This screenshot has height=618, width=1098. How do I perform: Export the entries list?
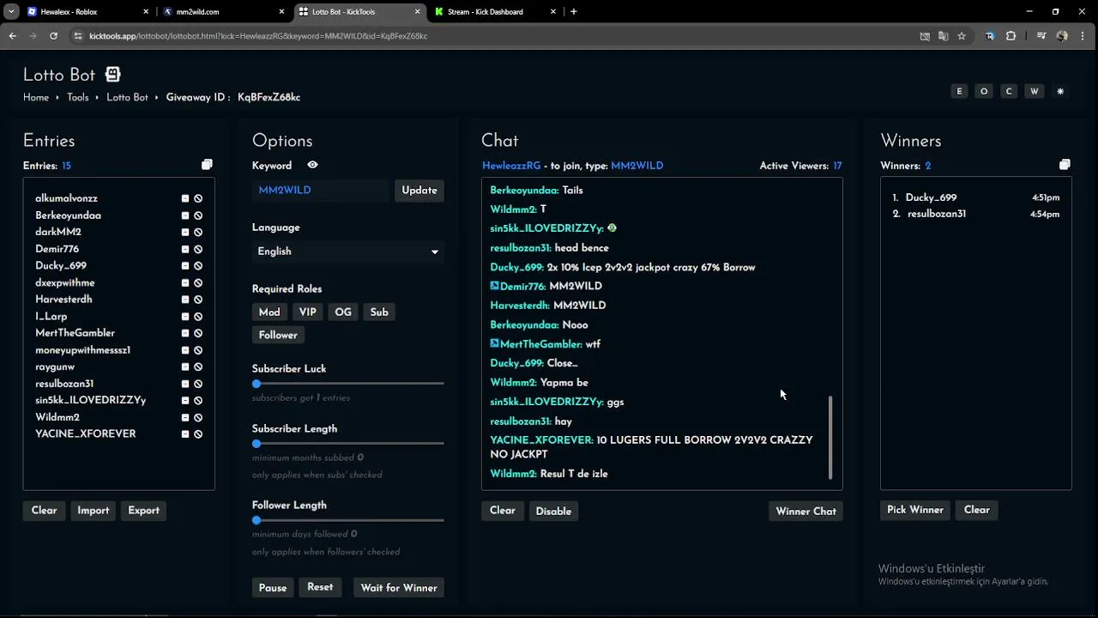[143, 511]
